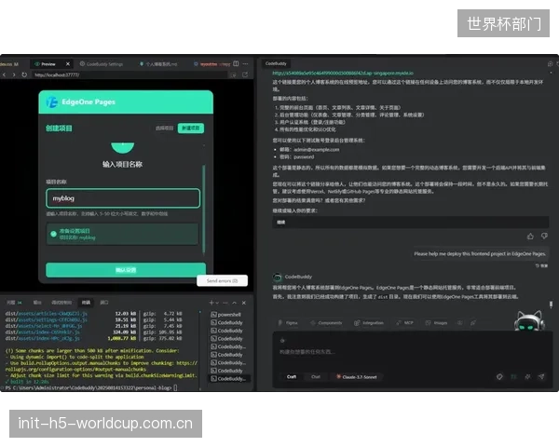The width and height of the screenshot is (559, 447).
Task: Select the green 新建项目 option
Action: tap(191, 128)
